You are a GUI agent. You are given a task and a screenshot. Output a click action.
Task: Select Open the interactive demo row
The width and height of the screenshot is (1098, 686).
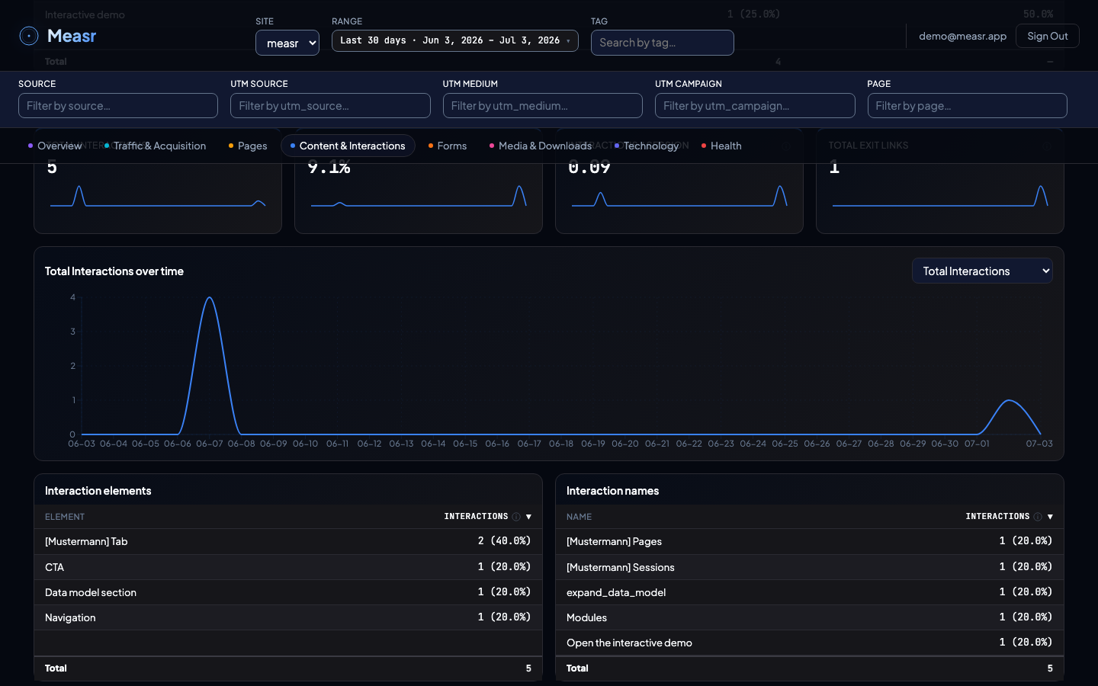tap(810, 643)
